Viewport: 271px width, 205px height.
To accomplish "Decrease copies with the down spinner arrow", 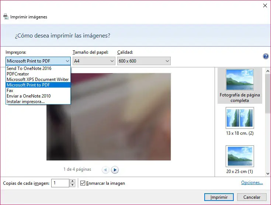I will click(73, 185).
